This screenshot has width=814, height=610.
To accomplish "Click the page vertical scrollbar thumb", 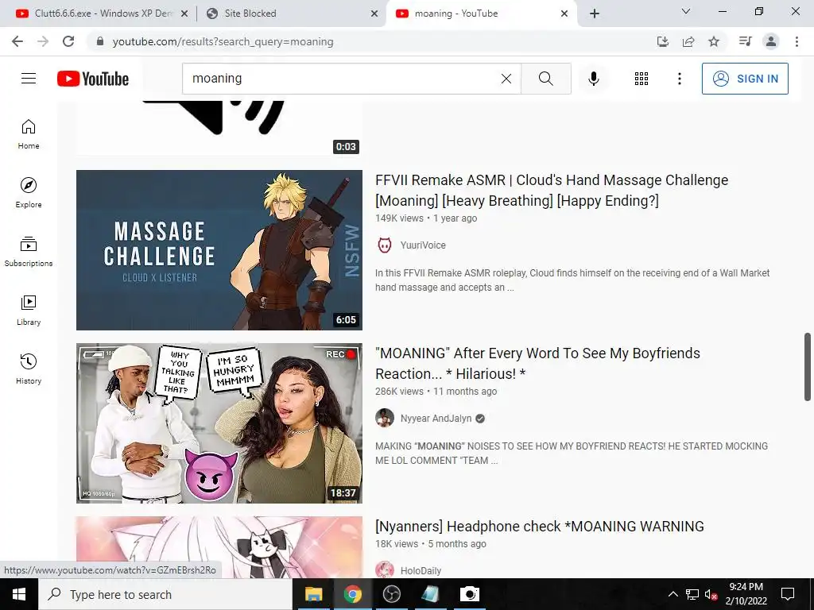I will pyautogui.click(x=808, y=367).
